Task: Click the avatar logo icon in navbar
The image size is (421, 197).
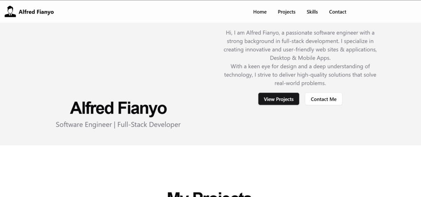Action: (10, 12)
